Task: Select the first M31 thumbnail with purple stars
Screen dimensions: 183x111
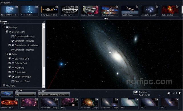Action: coord(29,104)
